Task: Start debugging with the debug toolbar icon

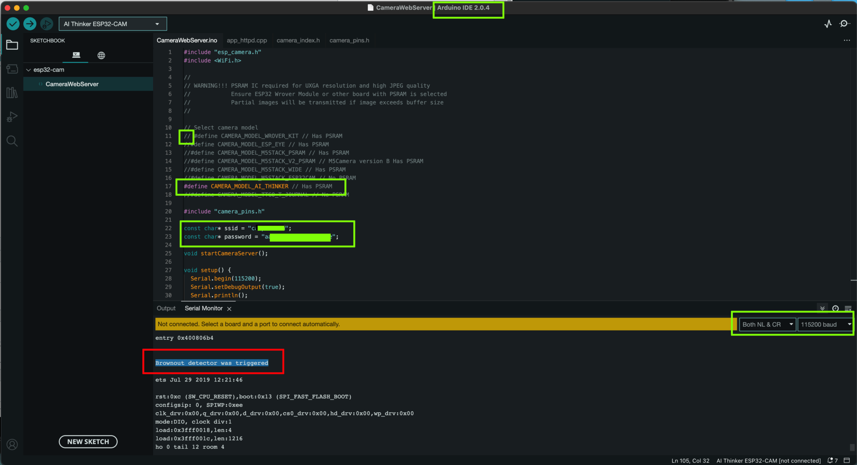Action: [x=46, y=24]
